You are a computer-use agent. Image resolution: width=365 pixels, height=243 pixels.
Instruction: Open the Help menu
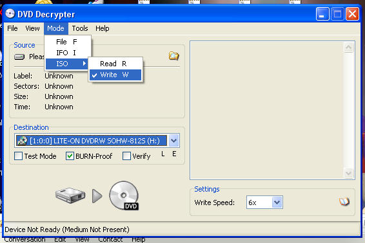click(x=102, y=28)
